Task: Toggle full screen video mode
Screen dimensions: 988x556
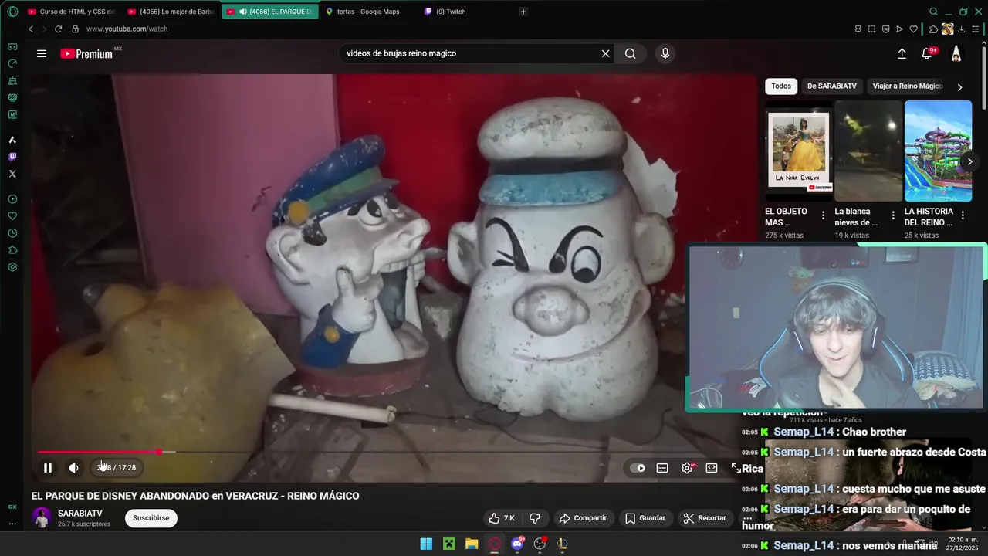Action: coord(736,467)
